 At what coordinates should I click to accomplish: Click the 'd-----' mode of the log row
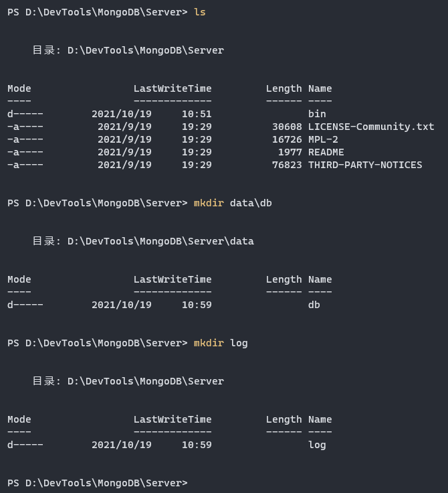pos(25,445)
